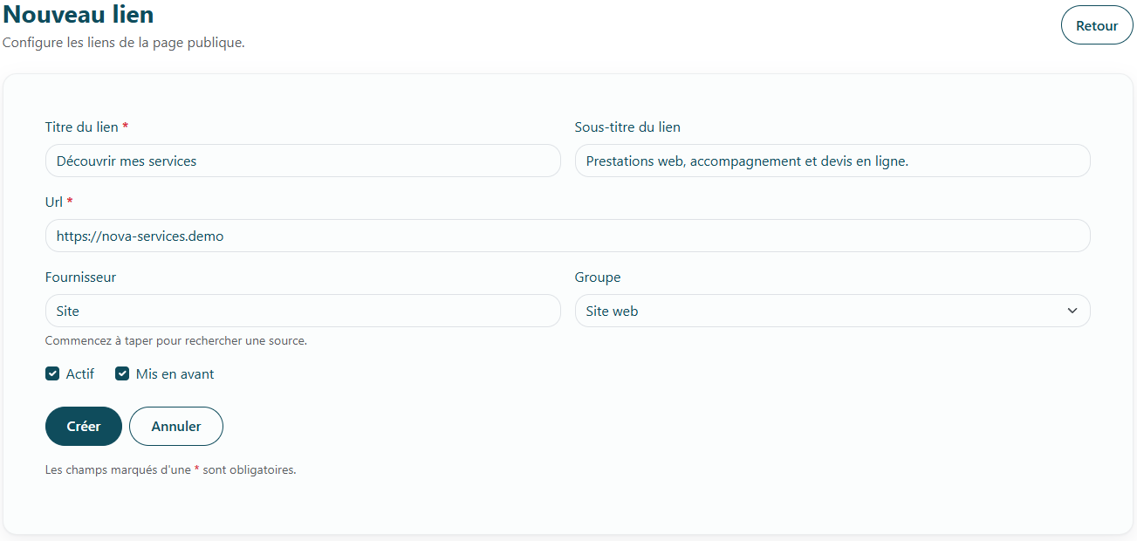The height and width of the screenshot is (541, 1137).
Task: Click the chevron arrow in the Groupe select
Action: tap(1072, 311)
